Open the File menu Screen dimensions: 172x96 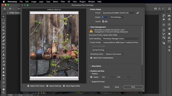click(21, 2)
